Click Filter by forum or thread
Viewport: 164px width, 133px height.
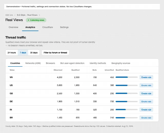(55, 53)
